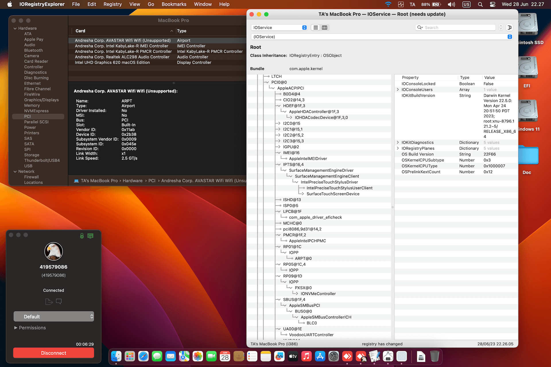Expand the IGPU@2 tree node

[279, 147]
